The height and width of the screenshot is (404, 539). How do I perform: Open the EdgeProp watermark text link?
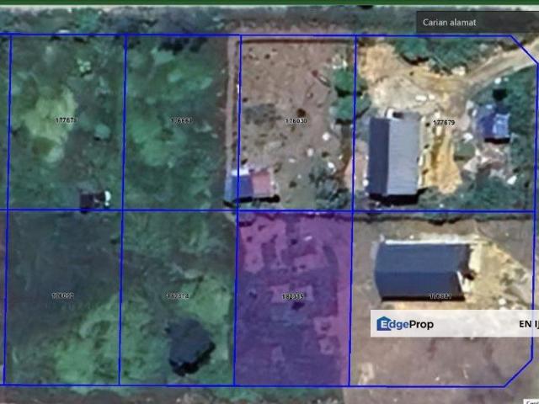(414, 323)
